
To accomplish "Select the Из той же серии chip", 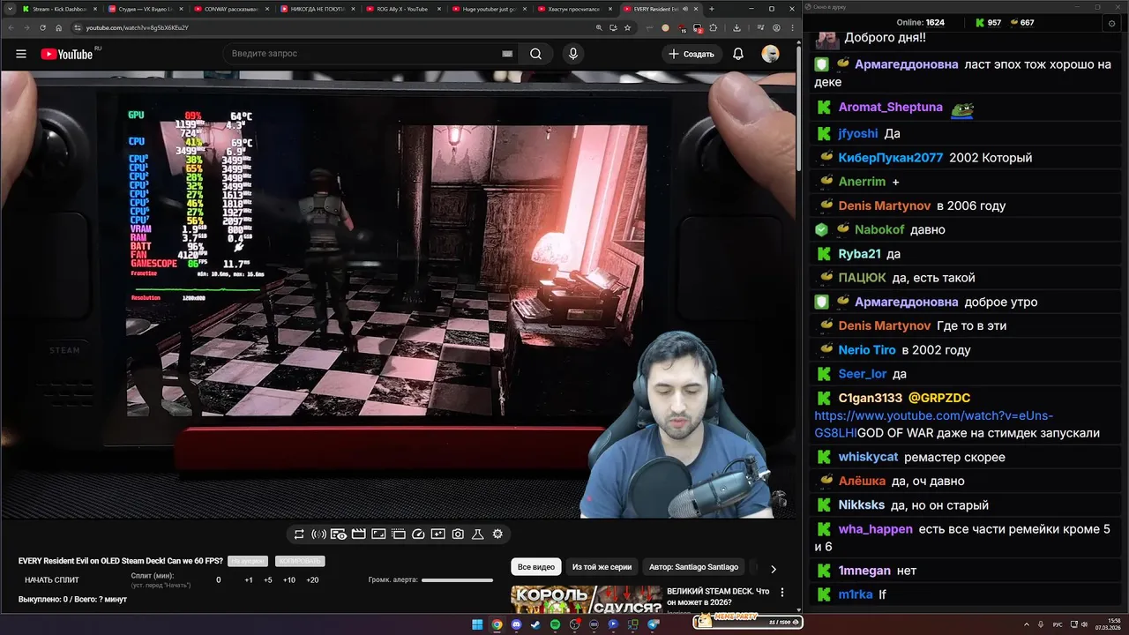I will click(x=602, y=567).
